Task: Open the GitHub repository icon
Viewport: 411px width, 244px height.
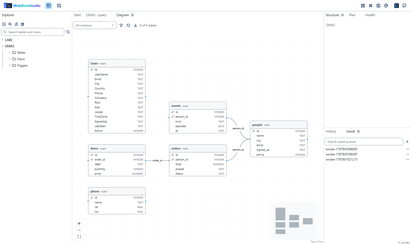Action: 404,6
